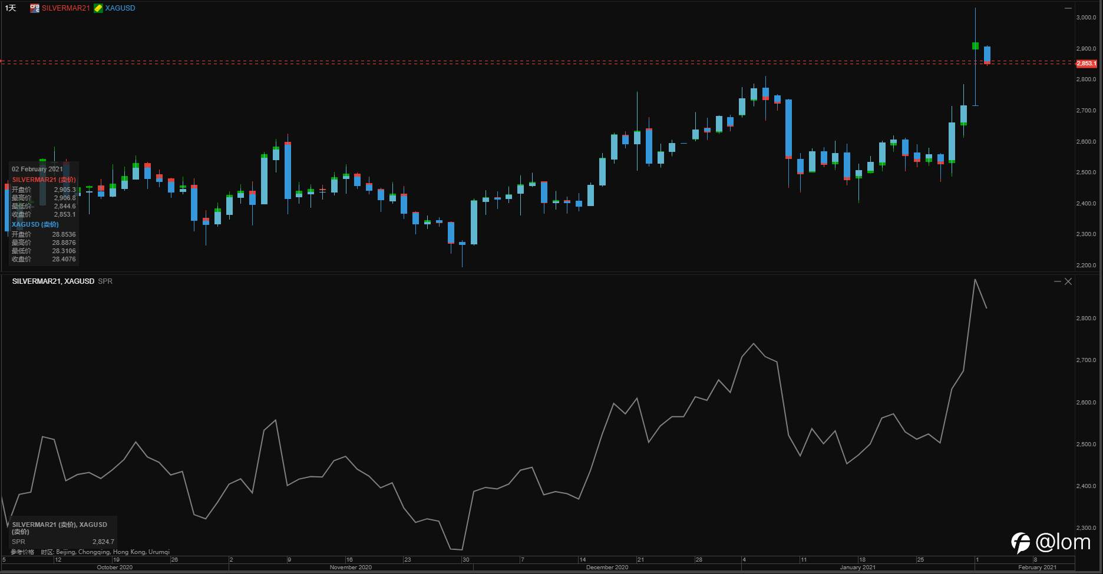Click the 时区 Beijing, Chongqing timezone label
Viewport: 1103px width, 574px height.
tap(105, 552)
